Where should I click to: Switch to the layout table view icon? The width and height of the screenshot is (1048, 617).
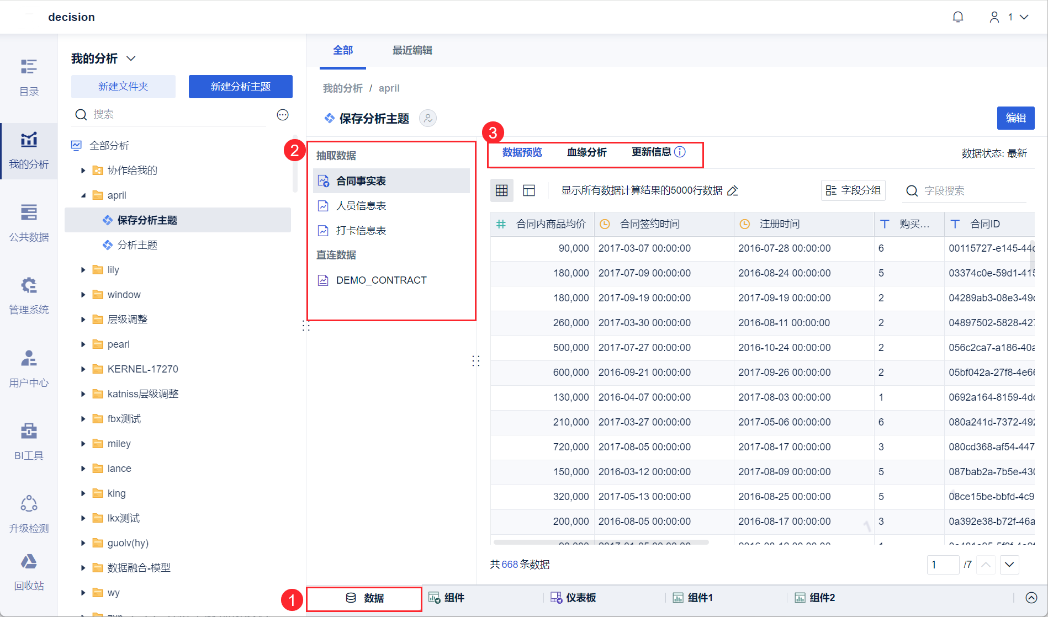pyautogui.click(x=529, y=190)
